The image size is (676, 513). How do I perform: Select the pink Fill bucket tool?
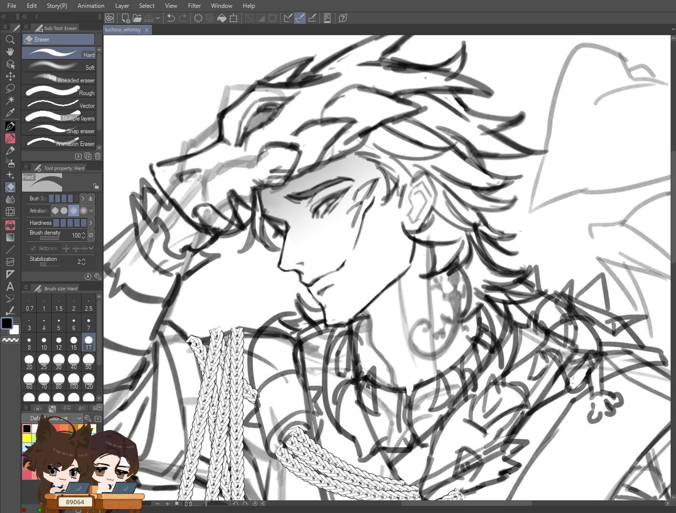(x=10, y=225)
